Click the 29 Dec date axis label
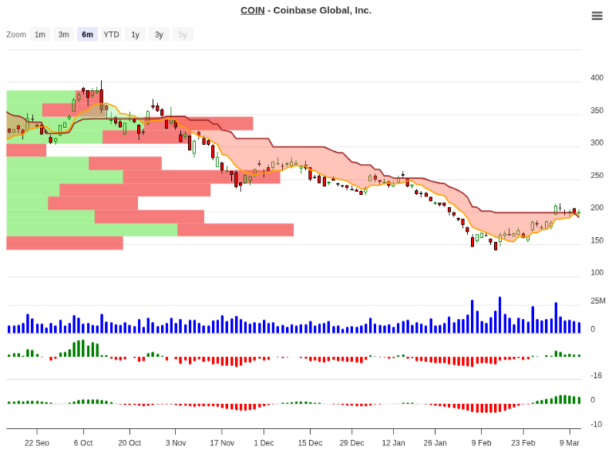The height and width of the screenshot is (463, 612). pos(351,443)
